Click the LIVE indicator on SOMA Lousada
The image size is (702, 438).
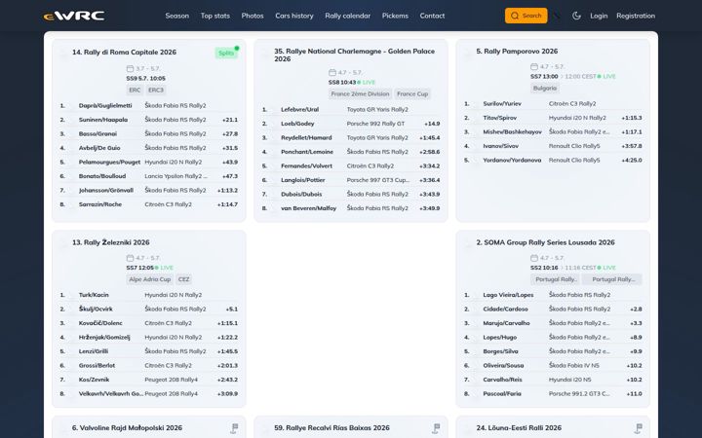click(606, 268)
